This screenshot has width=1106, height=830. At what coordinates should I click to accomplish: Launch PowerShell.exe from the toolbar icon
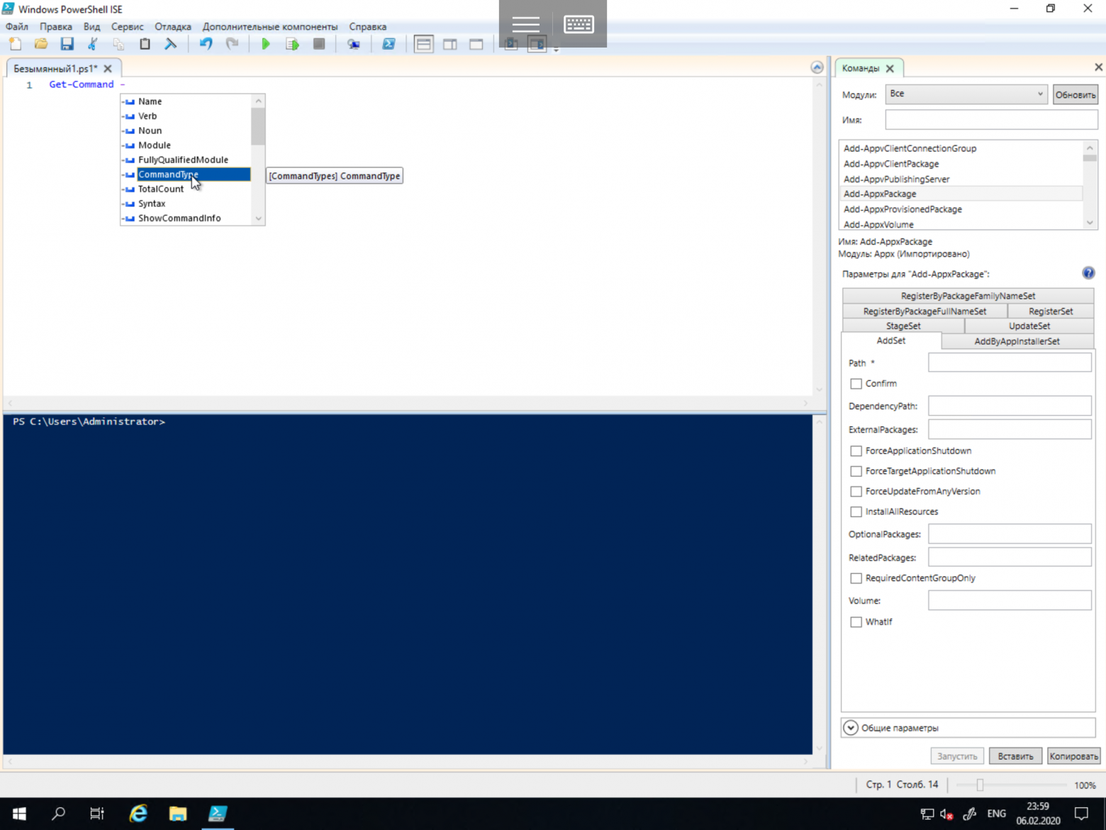389,43
